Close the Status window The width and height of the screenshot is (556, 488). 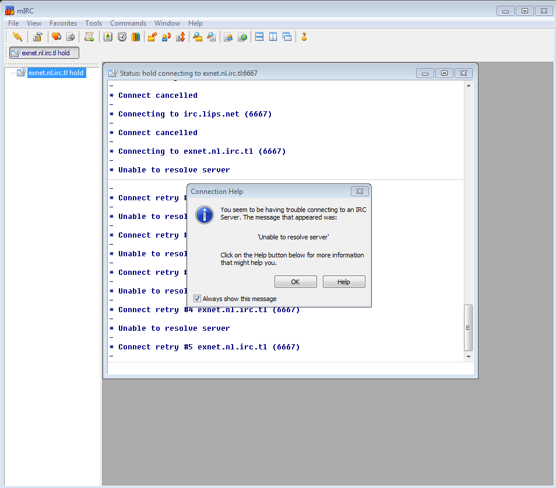click(x=463, y=73)
